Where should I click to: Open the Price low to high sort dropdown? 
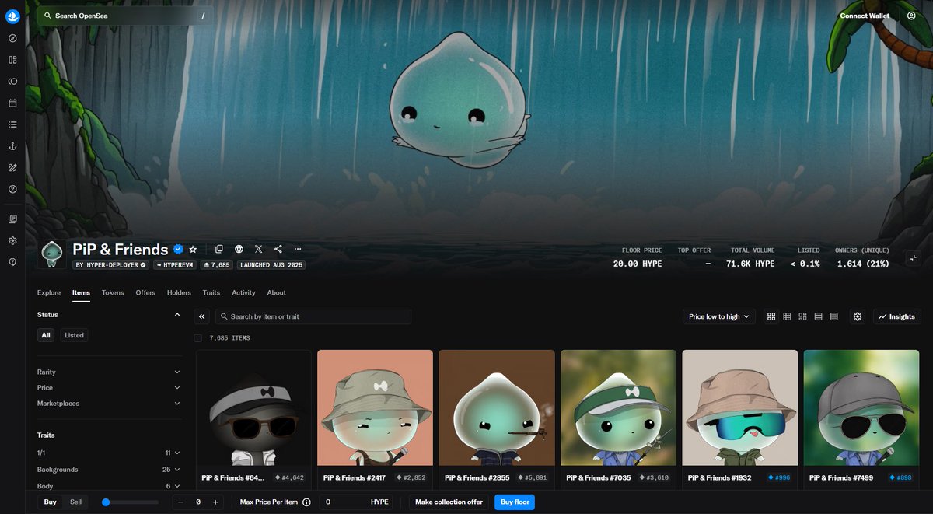pyautogui.click(x=719, y=316)
